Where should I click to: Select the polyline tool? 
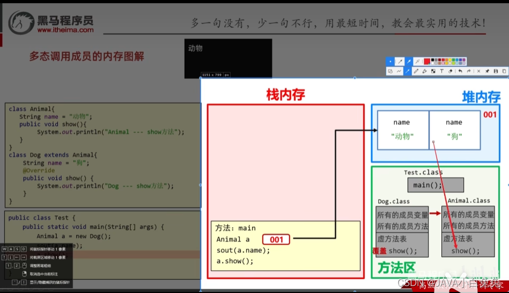point(399,71)
